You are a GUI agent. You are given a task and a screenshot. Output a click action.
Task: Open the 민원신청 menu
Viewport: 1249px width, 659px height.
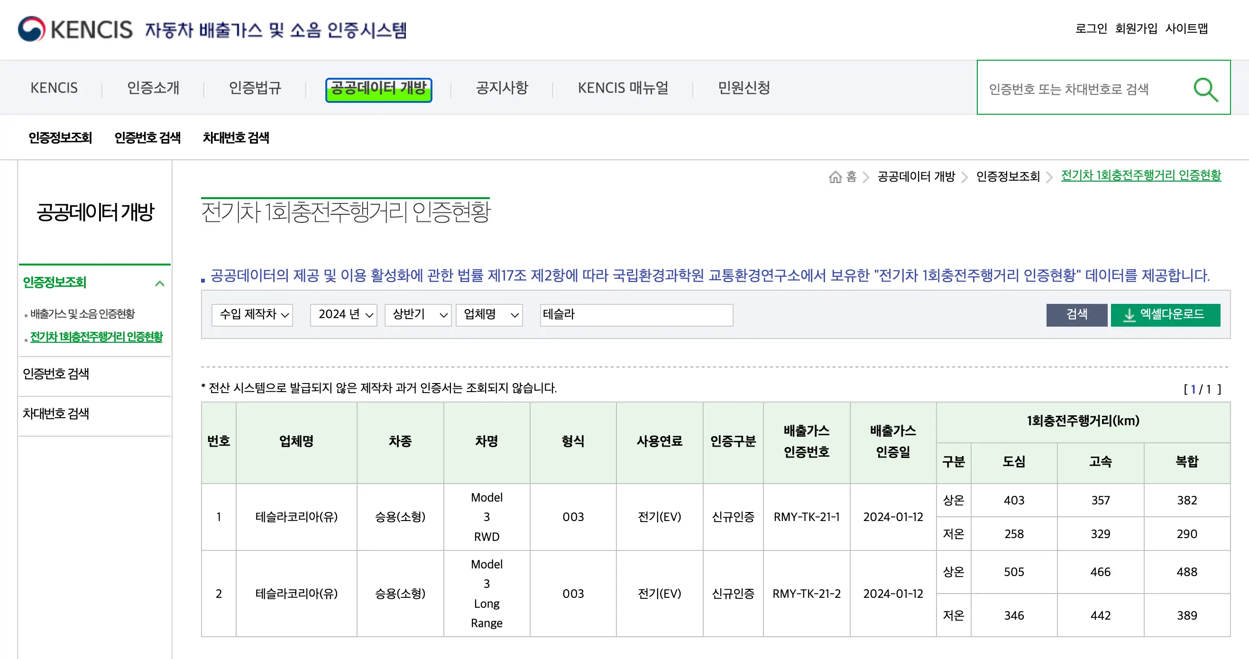pos(744,88)
